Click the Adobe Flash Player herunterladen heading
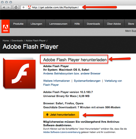The width and height of the screenshot is (136, 139). click(x=75, y=60)
